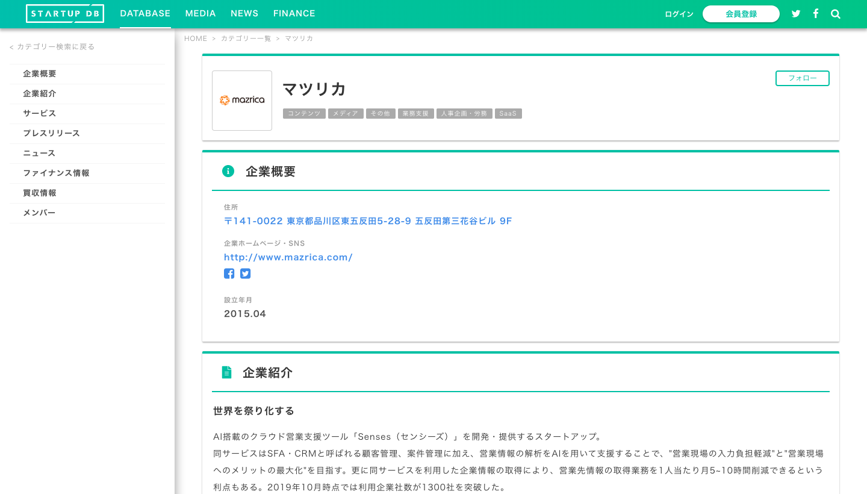Viewport: 867px width, 494px height.
Task: Click the その他 category tag
Action: click(381, 113)
